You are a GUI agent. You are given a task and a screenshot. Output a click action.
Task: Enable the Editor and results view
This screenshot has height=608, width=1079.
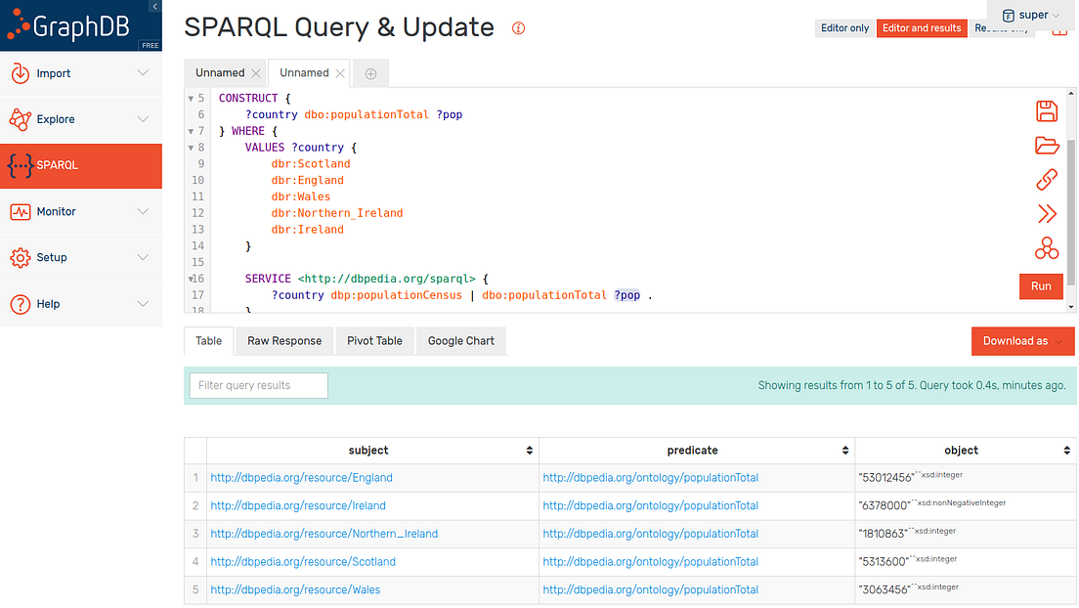point(922,28)
